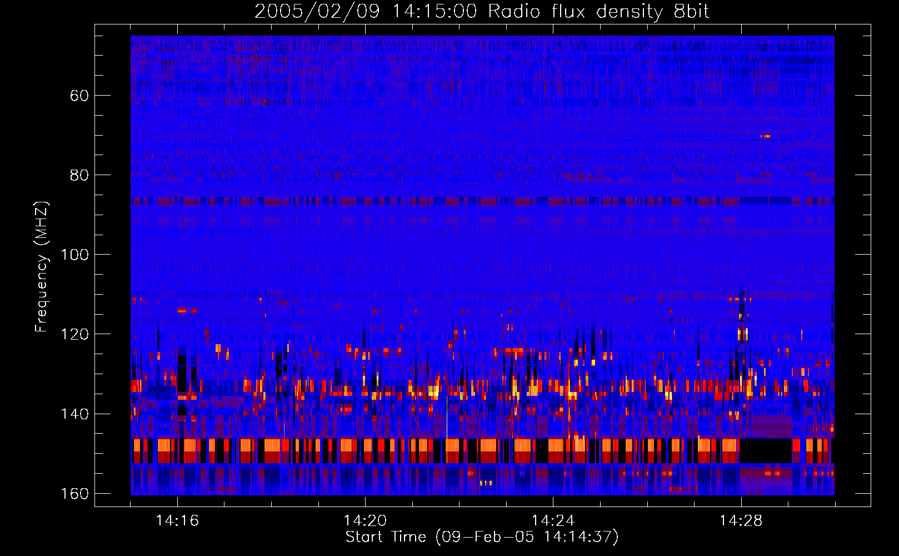
Task: Click the 140 frequency tick label
Action: (x=74, y=414)
